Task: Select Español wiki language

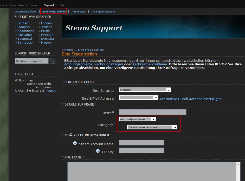Action: pos(47,23)
